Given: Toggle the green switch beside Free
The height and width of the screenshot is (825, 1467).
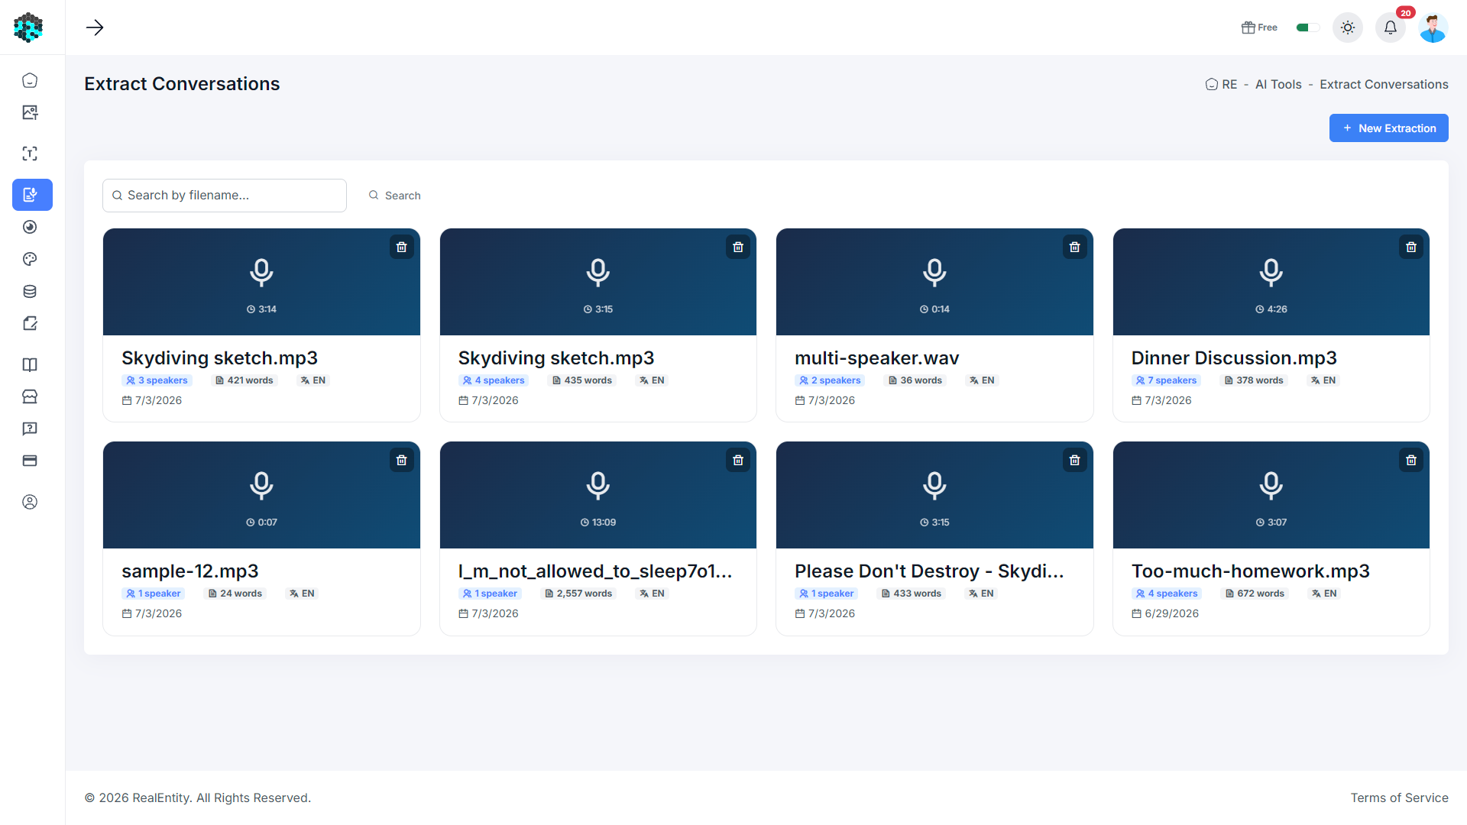Looking at the screenshot, I should [1308, 27].
